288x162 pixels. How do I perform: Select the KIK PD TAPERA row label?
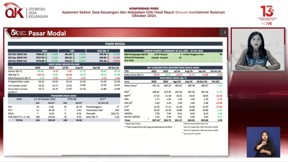pos(132,117)
